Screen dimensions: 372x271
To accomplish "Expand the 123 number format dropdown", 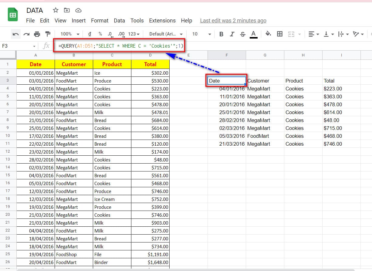I will tap(134, 34).
